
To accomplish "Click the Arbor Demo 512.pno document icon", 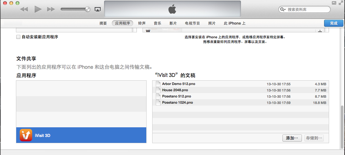I will tap(158, 84).
